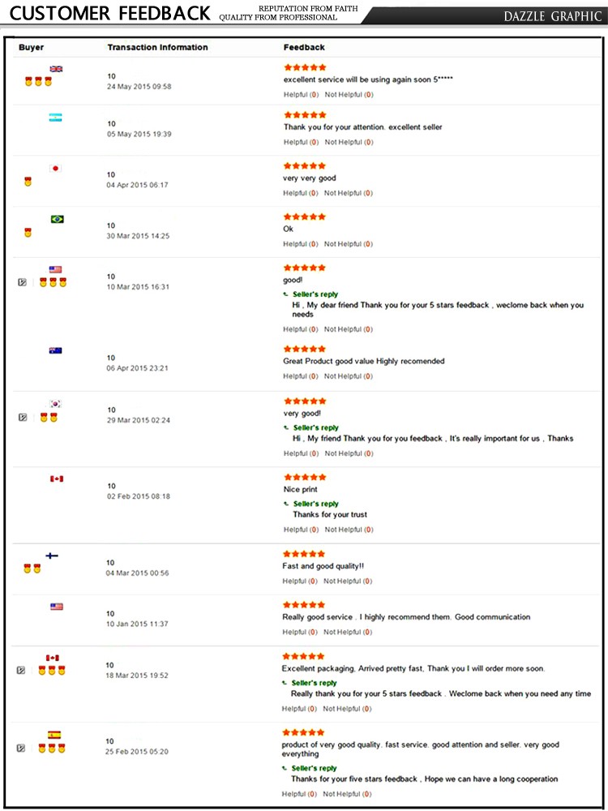Click the Japan flag icon
This screenshot has width=608, height=811.
click(x=55, y=168)
